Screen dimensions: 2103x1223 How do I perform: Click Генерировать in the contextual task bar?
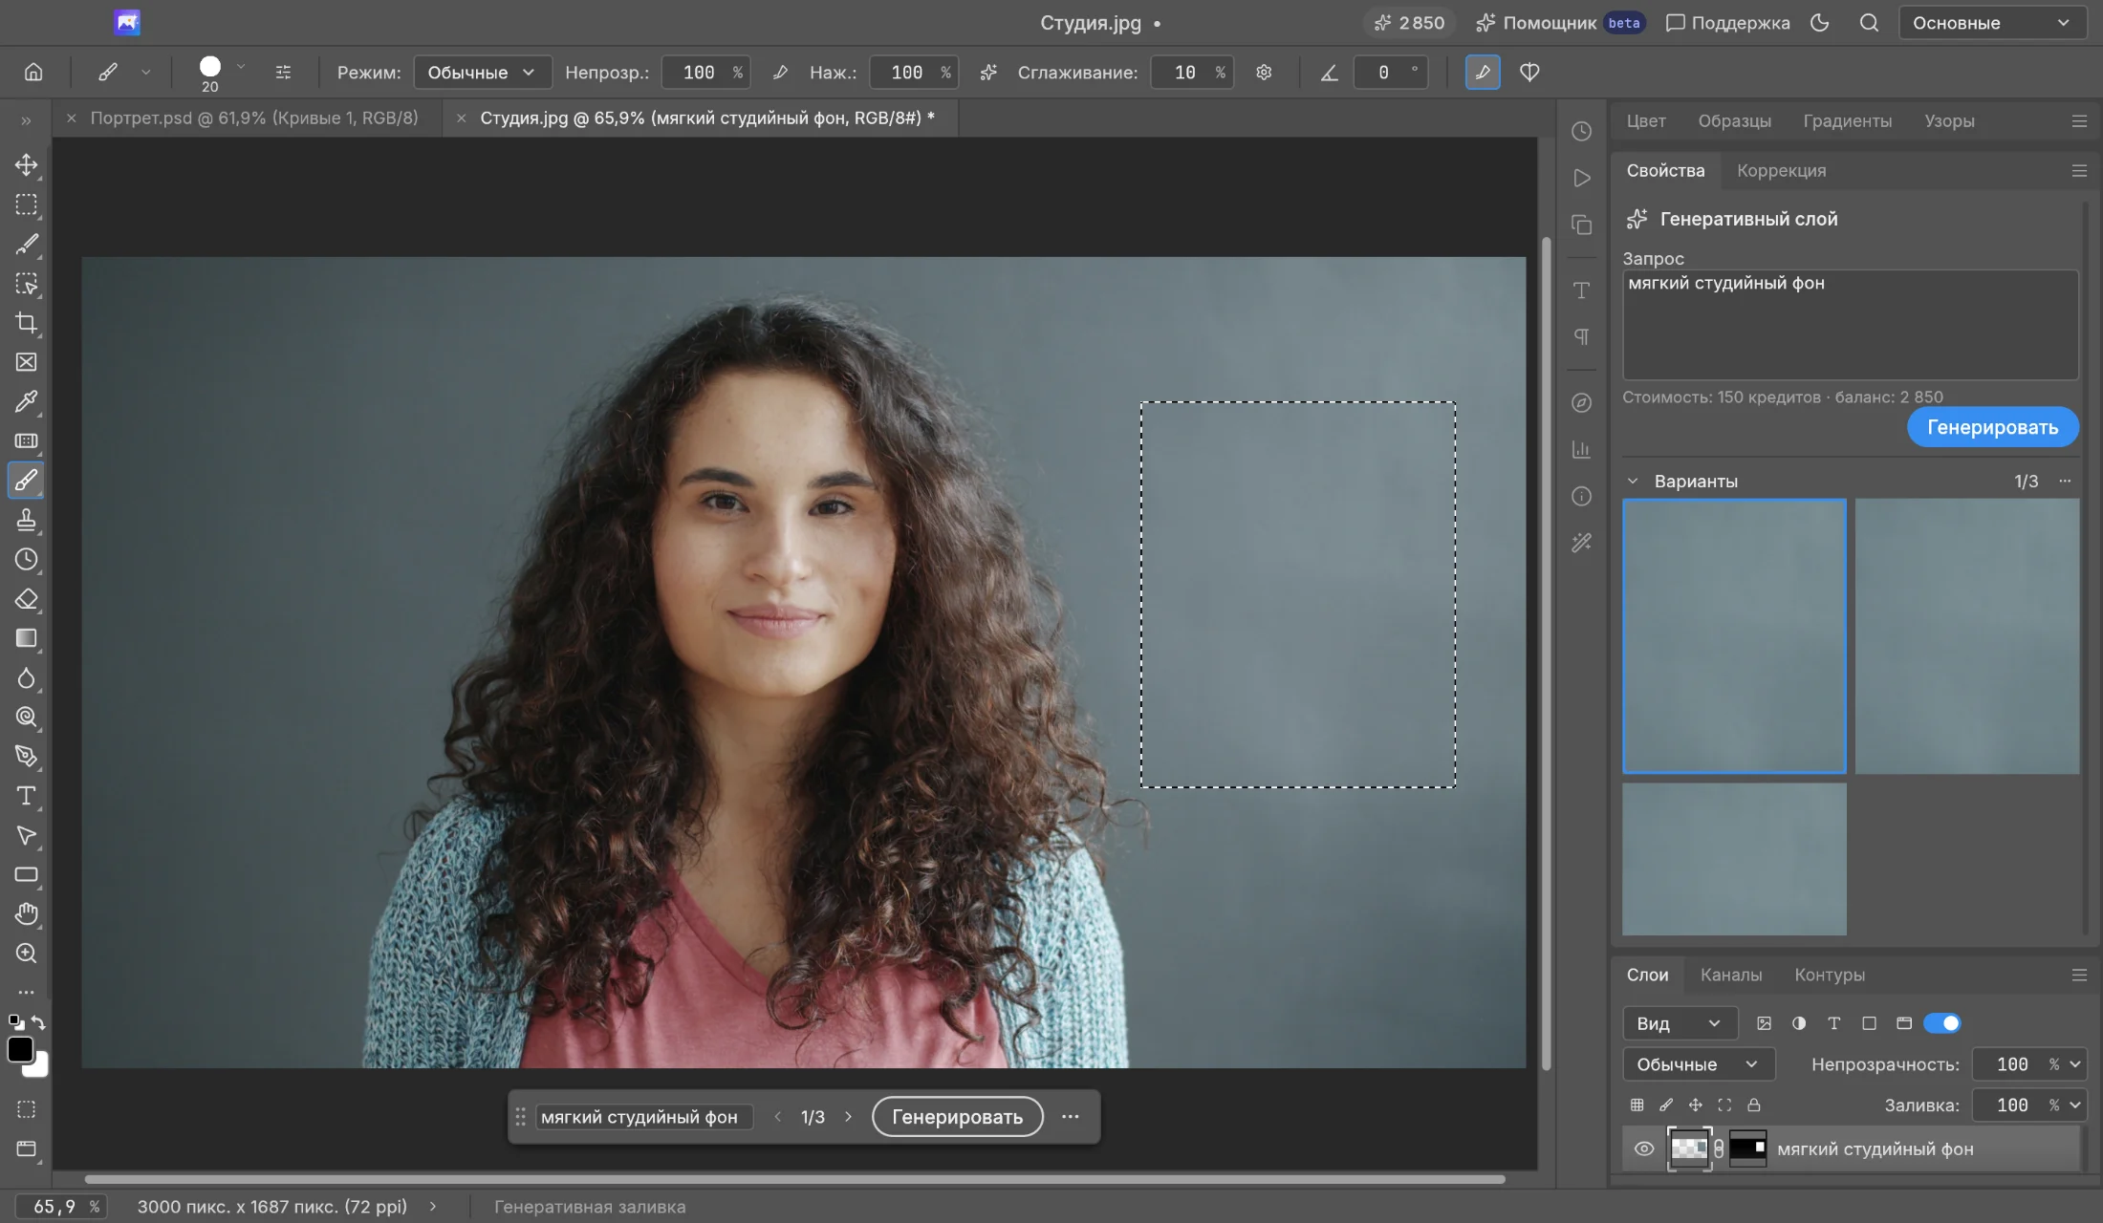957,1117
